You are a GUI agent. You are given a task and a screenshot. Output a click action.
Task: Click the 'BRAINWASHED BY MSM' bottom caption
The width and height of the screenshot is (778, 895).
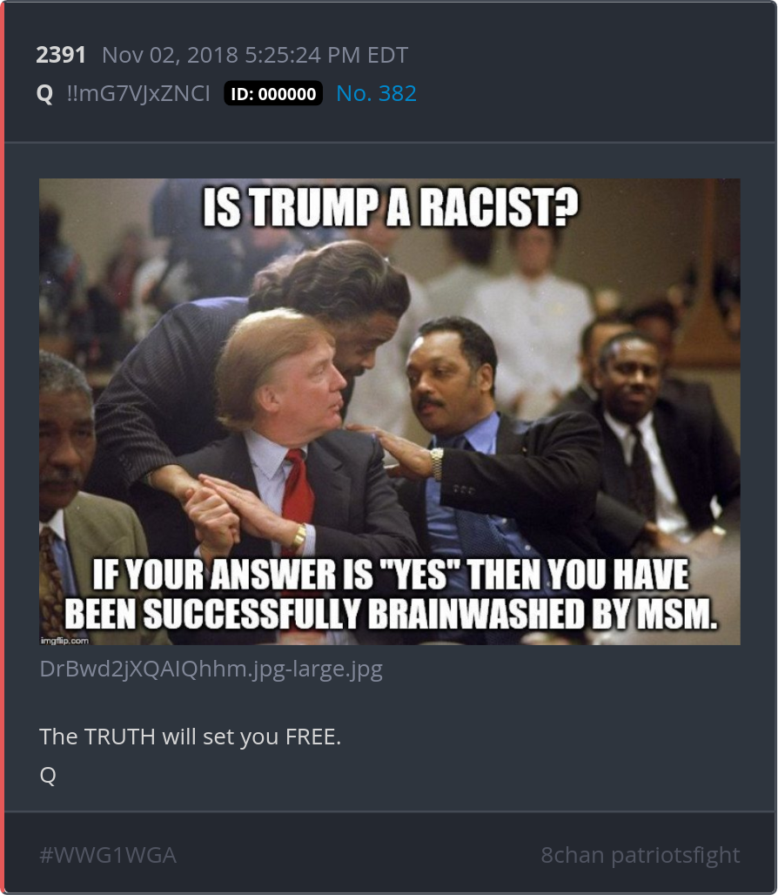click(x=542, y=614)
